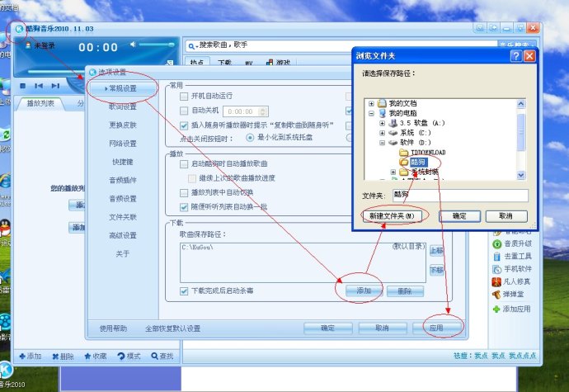Open 网络设置 settings category
Image resolution: width=569 pixels, height=392 pixels.
pos(122,144)
